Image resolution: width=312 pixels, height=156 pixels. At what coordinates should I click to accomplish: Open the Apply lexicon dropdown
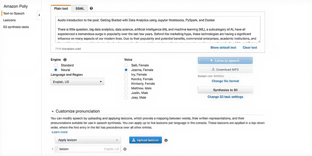pos(88,140)
